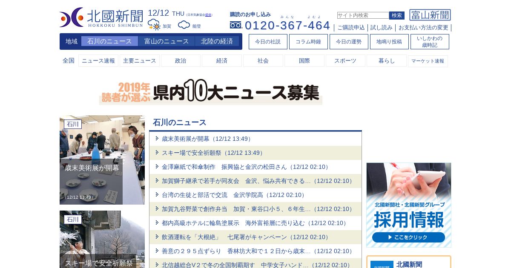The width and height of the screenshot is (511, 268).
Task: Click the 地域 label
Action: point(72,41)
